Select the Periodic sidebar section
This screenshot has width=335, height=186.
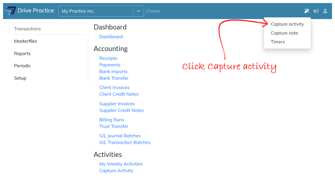click(x=23, y=66)
